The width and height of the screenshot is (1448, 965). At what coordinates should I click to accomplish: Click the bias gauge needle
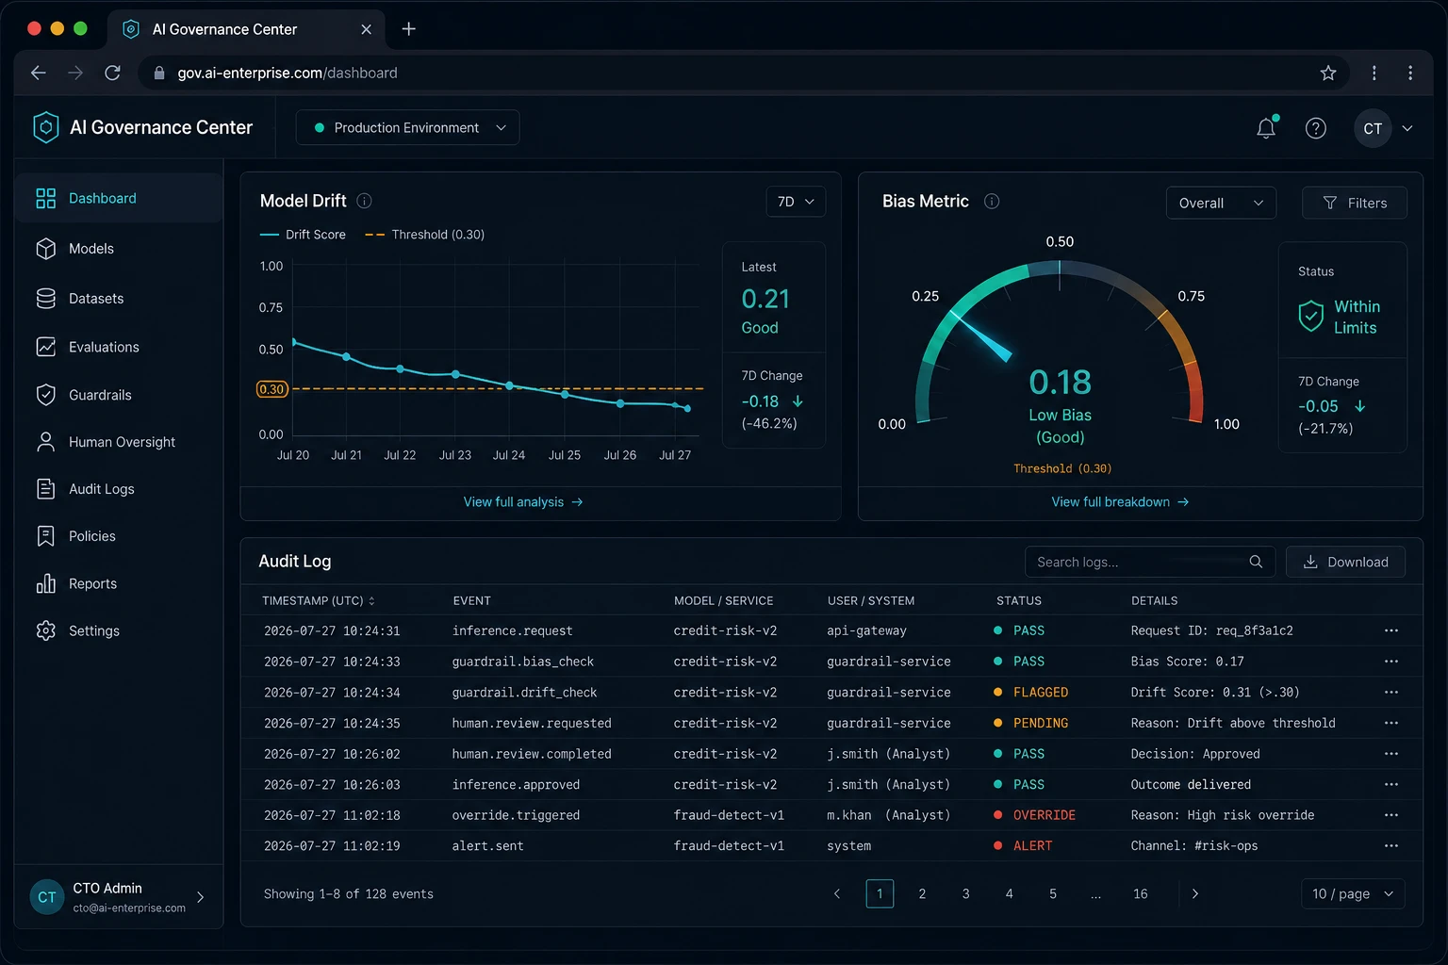(983, 337)
